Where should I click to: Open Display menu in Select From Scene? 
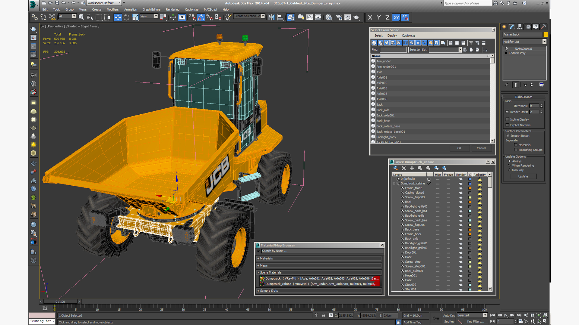[392, 36]
